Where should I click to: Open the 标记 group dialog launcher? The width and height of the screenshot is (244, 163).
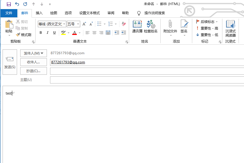click(x=220, y=42)
